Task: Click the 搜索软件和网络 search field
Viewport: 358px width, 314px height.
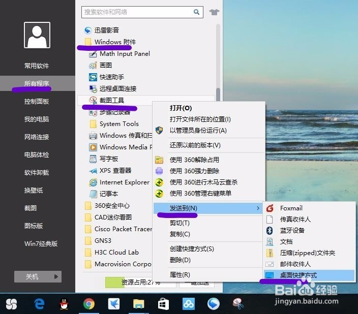Action: pos(142,12)
